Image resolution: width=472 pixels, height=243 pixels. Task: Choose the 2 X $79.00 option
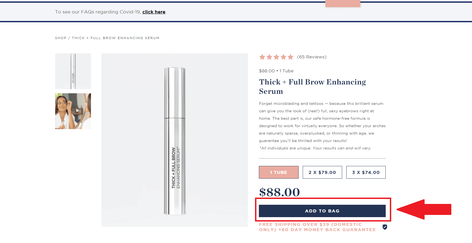click(322, 172)
